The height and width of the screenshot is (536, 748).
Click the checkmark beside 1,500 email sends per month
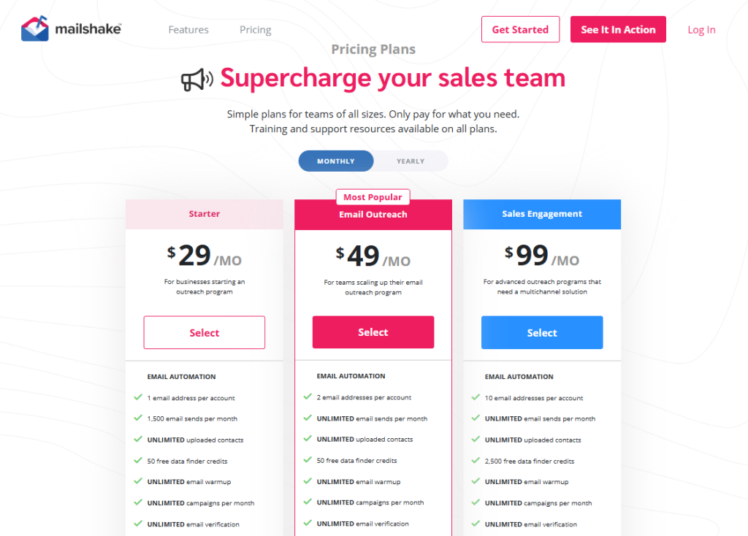(139, 419)
